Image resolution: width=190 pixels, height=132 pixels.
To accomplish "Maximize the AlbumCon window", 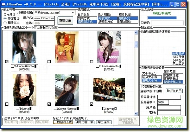I will point(178,4).
